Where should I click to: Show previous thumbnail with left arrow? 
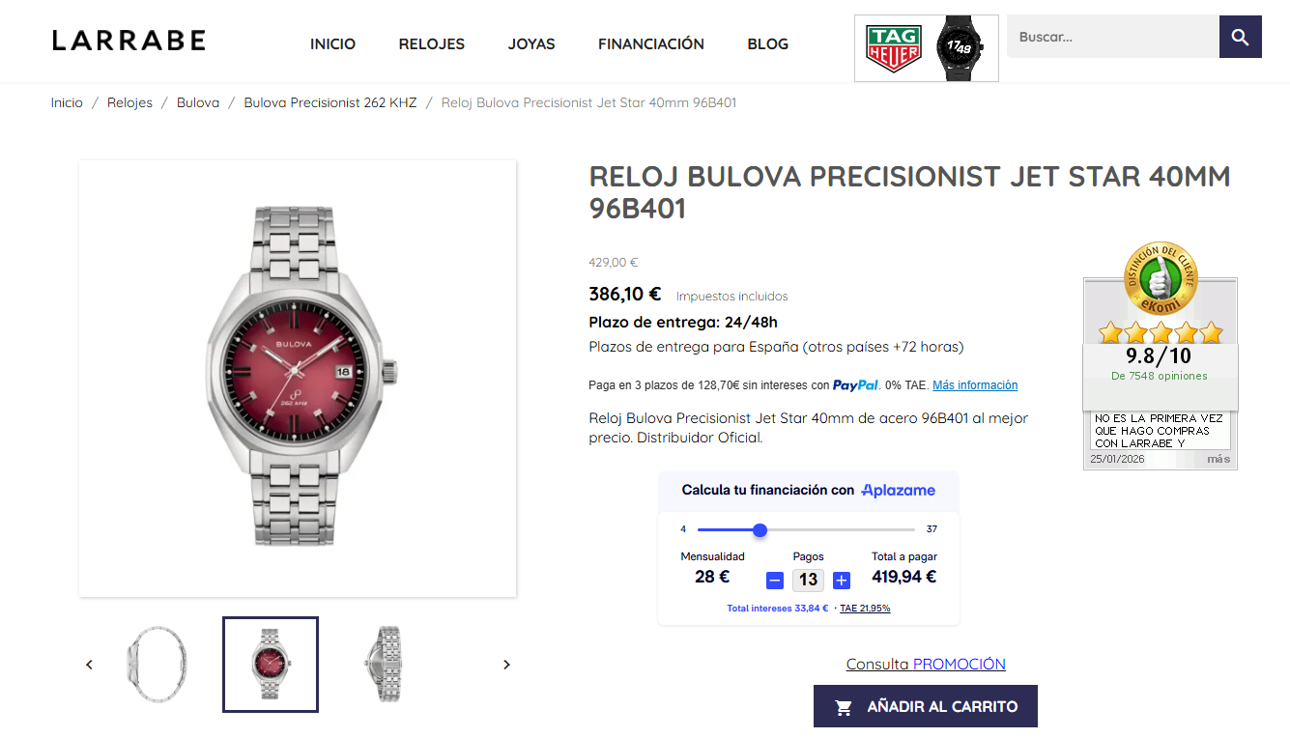[x=90, y=665]
